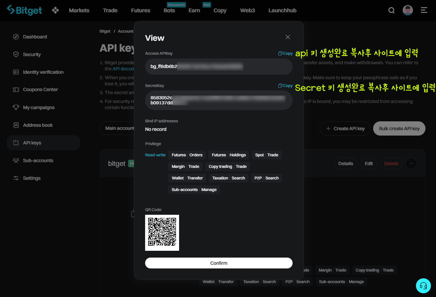This screenshot has width=436, height=297.
Task: Click the P2P Search tag in dialog
Action: coord(266,178)
